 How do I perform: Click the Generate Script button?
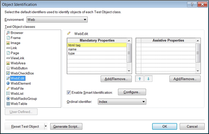click(x=66, y=126)
